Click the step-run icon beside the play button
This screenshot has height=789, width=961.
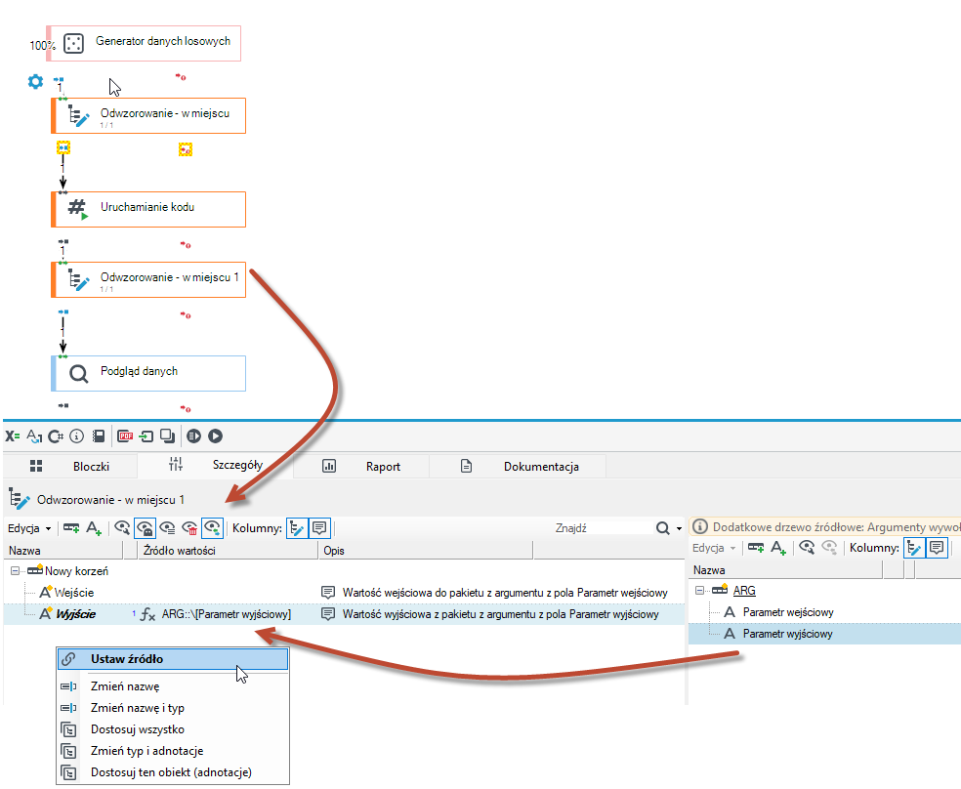[193, 436]
